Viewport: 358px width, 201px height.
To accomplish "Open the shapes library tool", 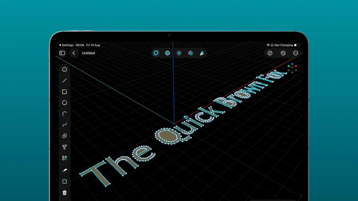I will 64,158.
